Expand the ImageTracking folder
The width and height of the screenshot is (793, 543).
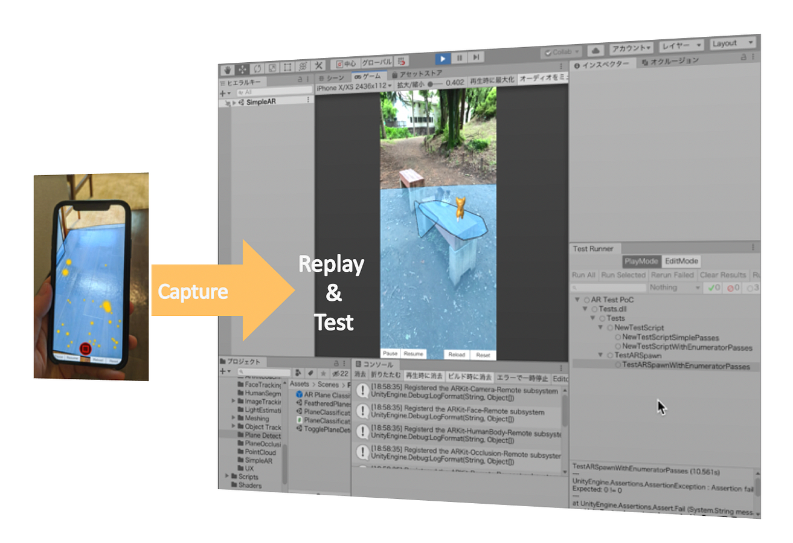234,401
